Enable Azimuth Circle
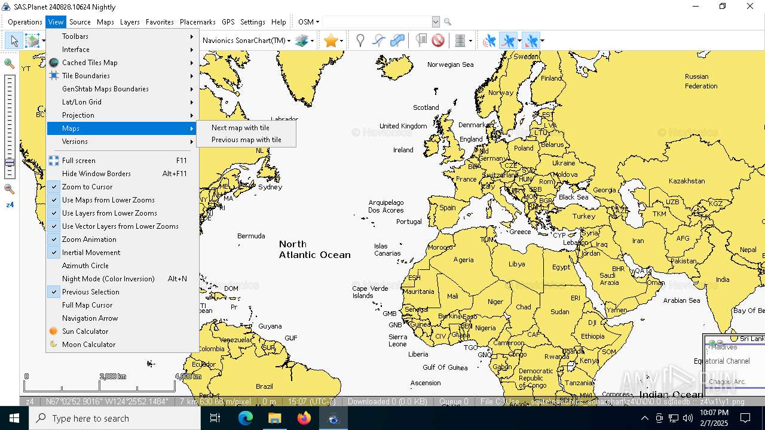This screenshot has height=430, width=765. click(x=123, y=266)
